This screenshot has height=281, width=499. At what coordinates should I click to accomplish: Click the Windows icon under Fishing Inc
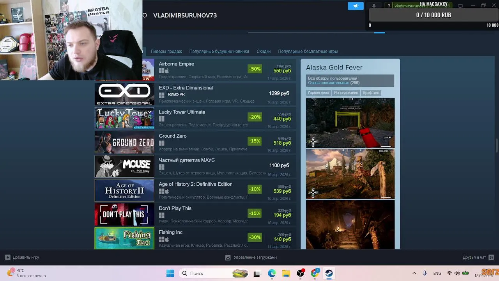[161, 239]
